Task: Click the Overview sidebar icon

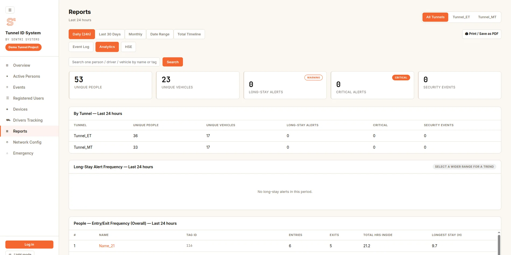Action: 7,65
